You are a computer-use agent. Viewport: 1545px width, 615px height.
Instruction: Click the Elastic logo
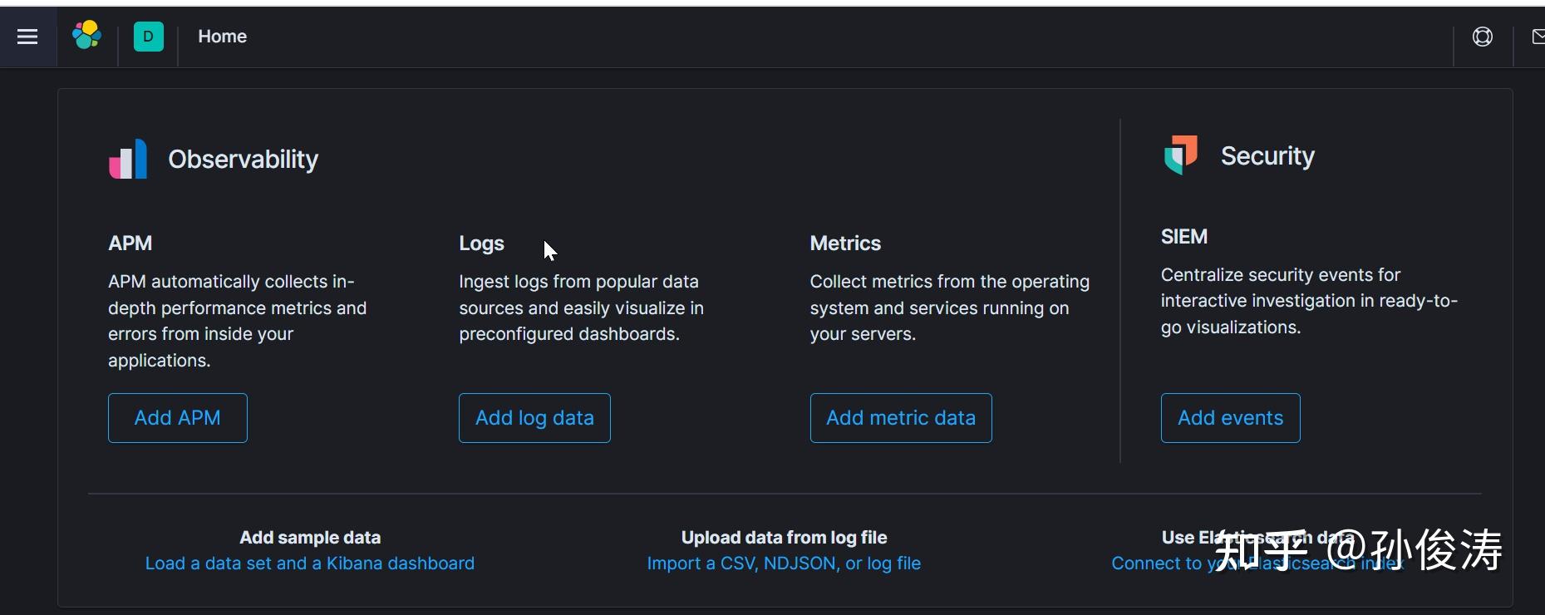(x=86, y=36)
